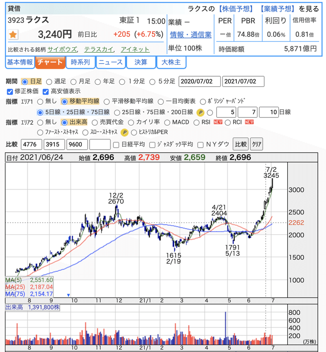Check the 日経平均 comparison checkbox

tap(116, 145)
